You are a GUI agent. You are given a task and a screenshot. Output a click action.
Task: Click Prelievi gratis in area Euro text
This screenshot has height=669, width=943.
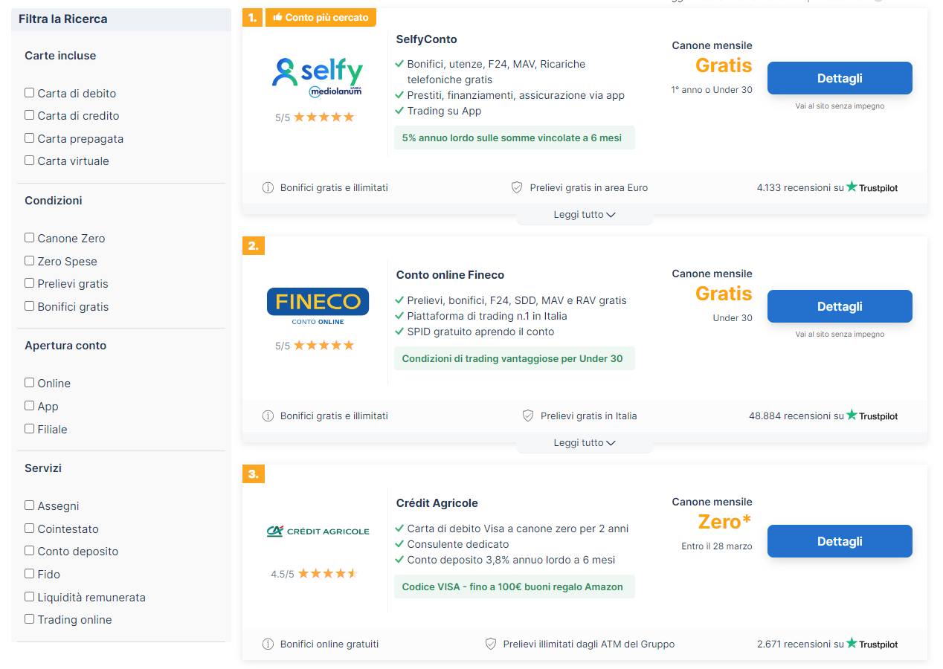589,188
